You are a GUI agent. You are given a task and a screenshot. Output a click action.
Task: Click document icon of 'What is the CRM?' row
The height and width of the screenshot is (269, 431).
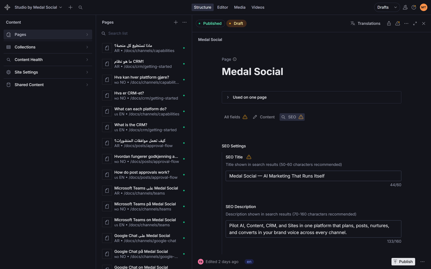pos(107,127)
